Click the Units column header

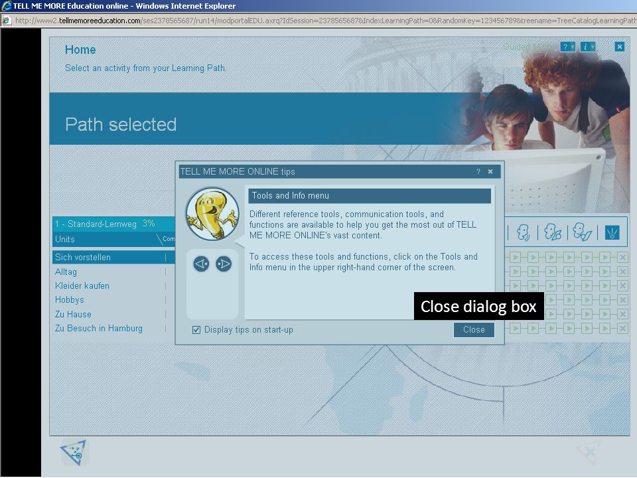[65, 240]
